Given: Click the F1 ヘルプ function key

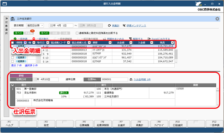Looking at the screenshot, I should (x=10, y=124).
